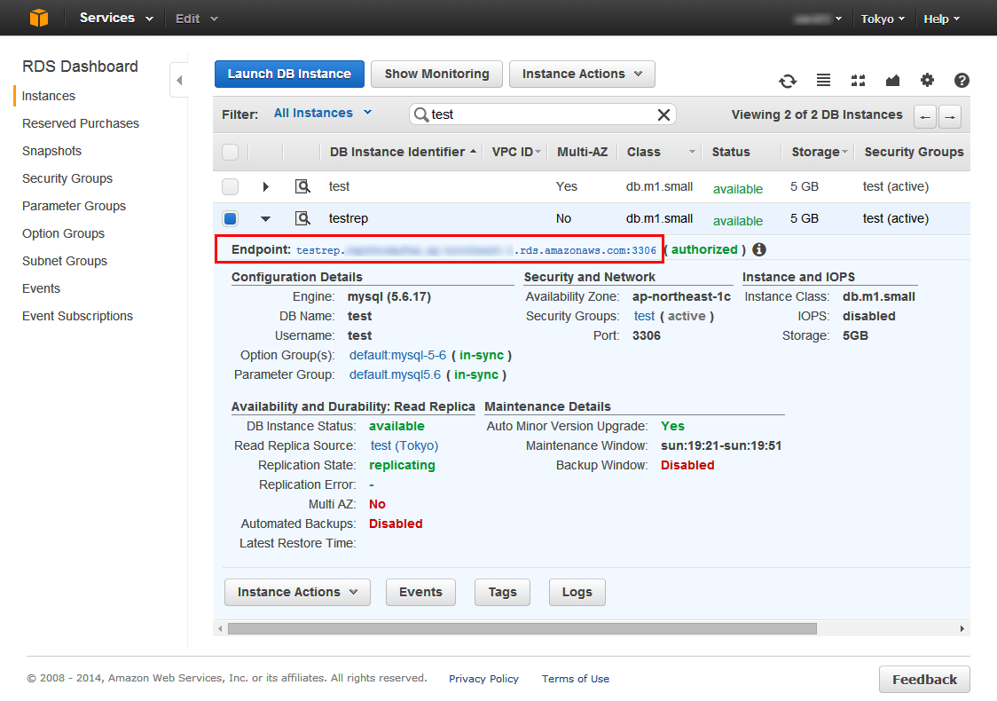Go to next page of instances
The height and width of the screenshot is (701, 997).
coord(950,116)
